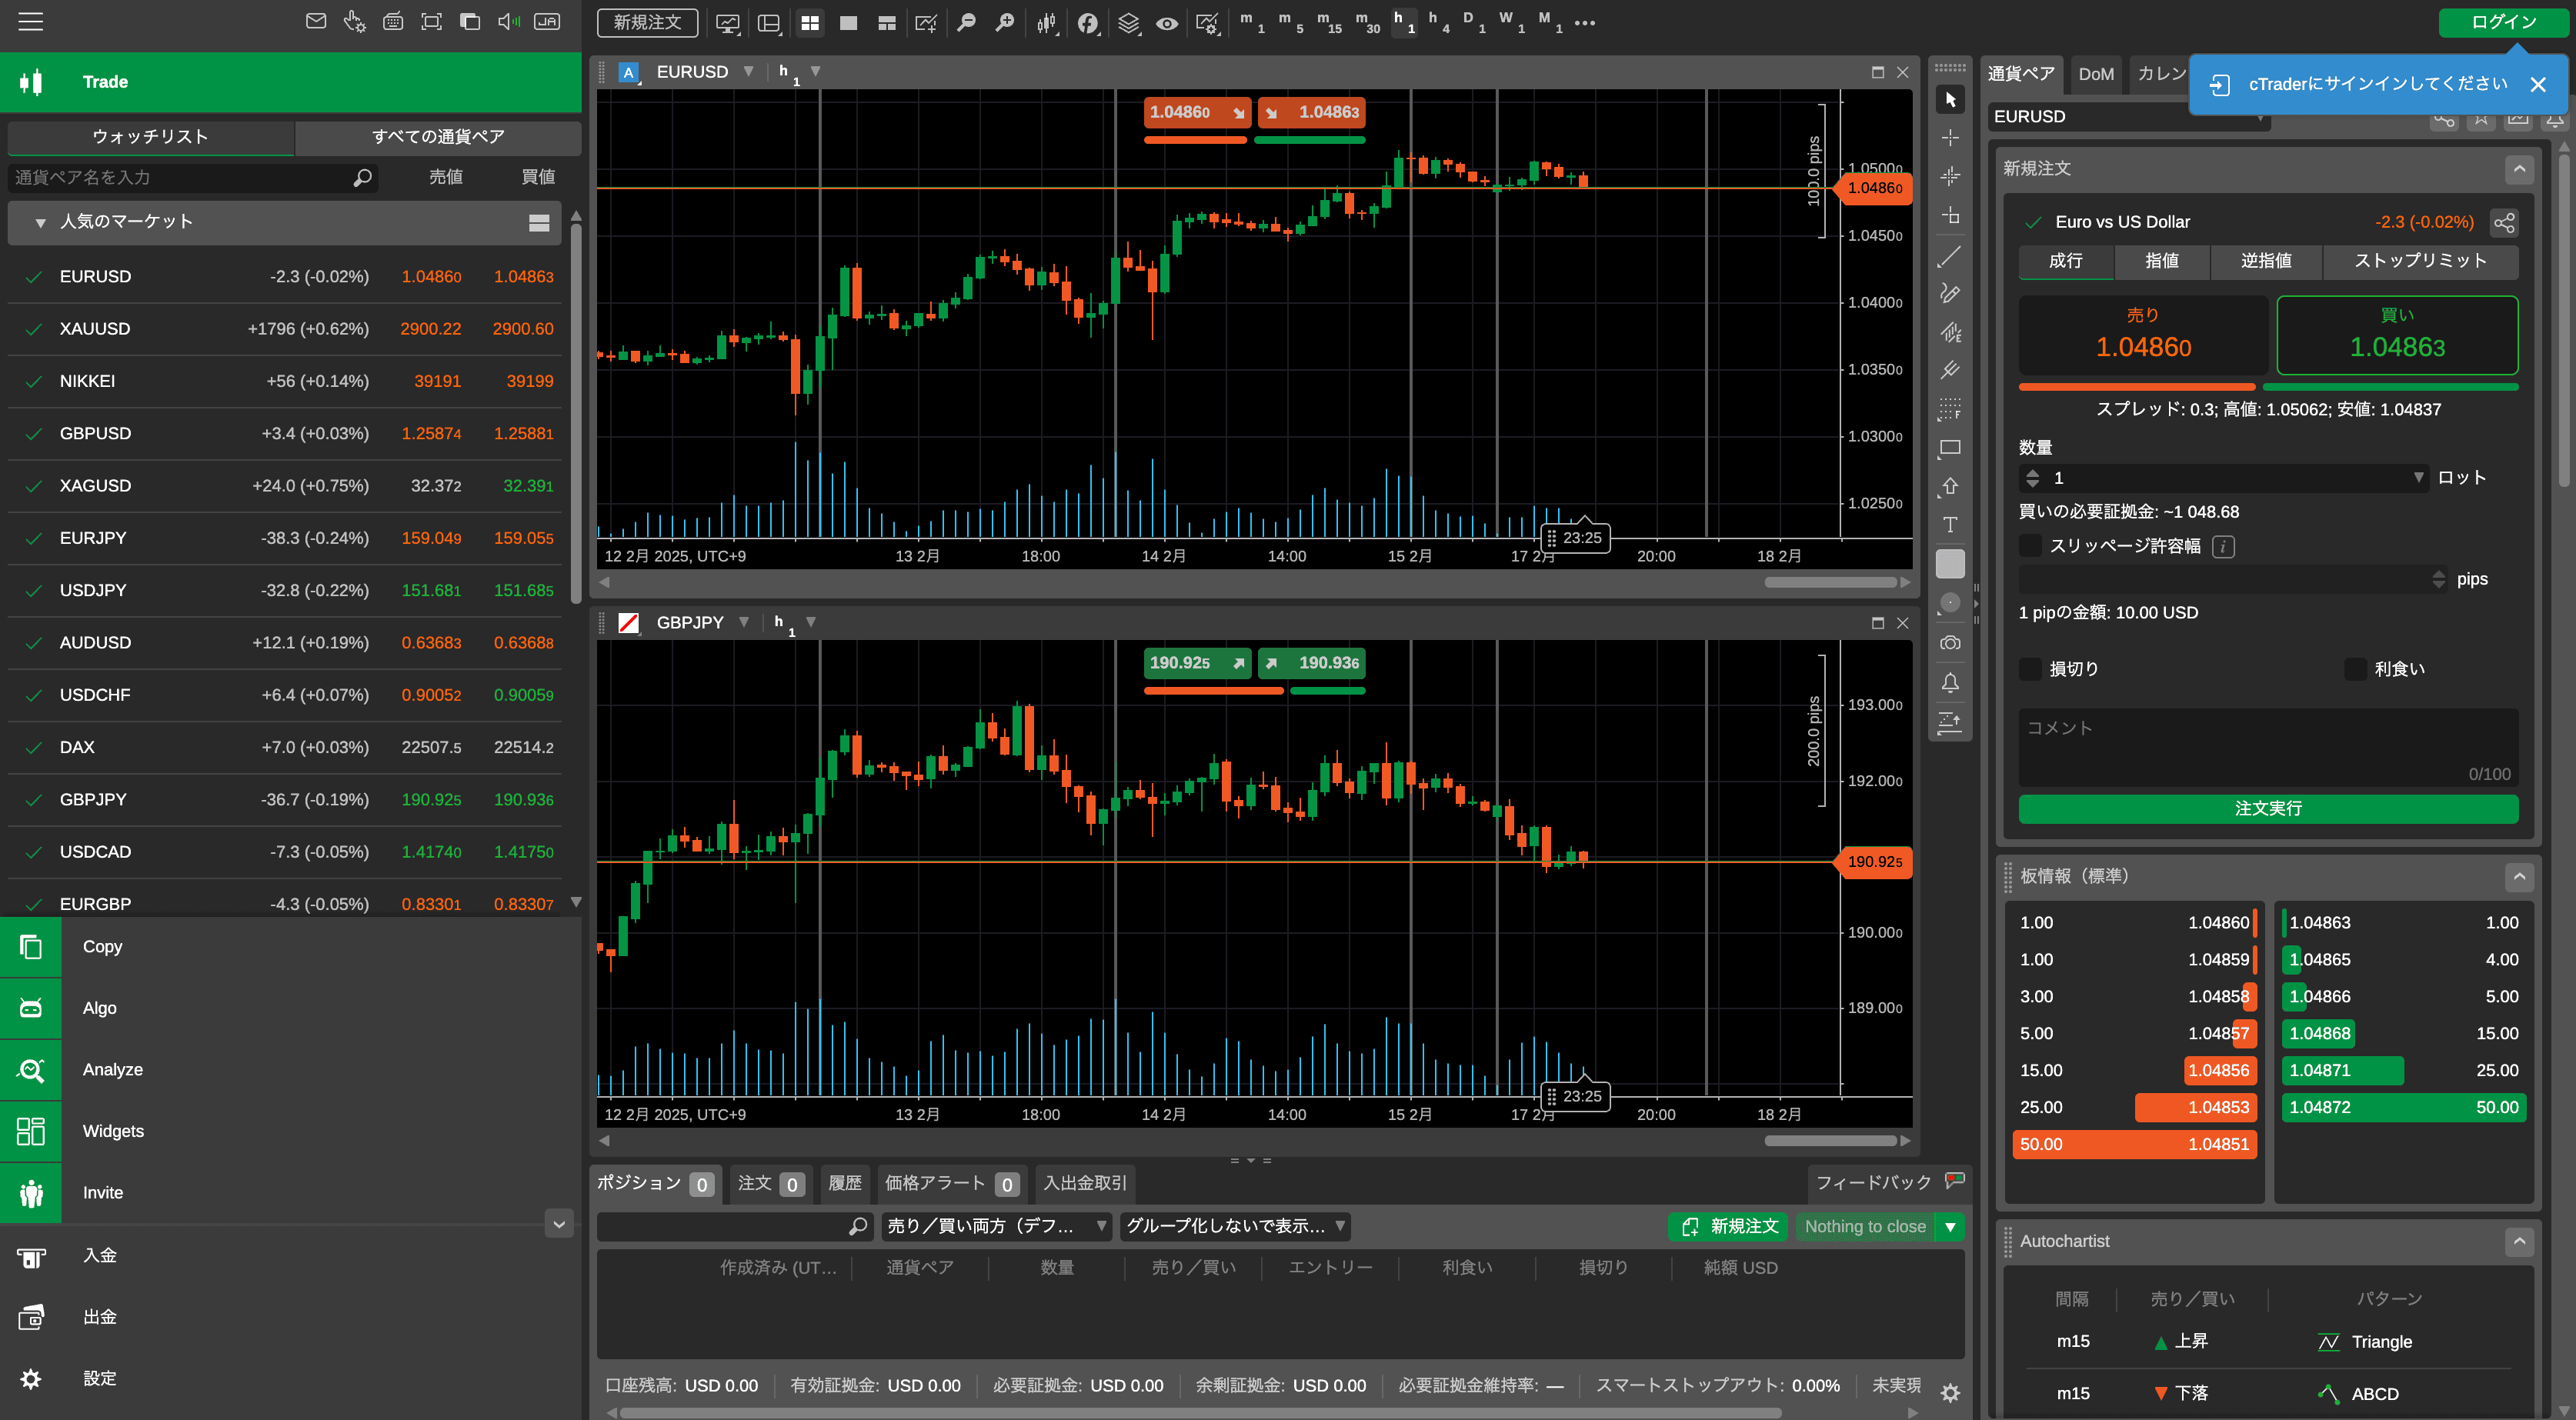This screenshot has height=1420, width=2576.
Task: Toggle the linked chart badge on GBPJPY chart
Action: click(x=629, y=623)
